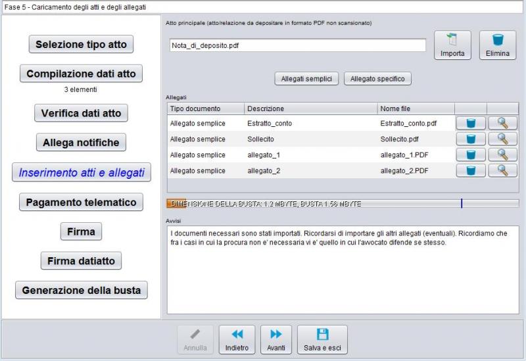Preview the Estratto_conto.pdf attachment

coord(502,123)
